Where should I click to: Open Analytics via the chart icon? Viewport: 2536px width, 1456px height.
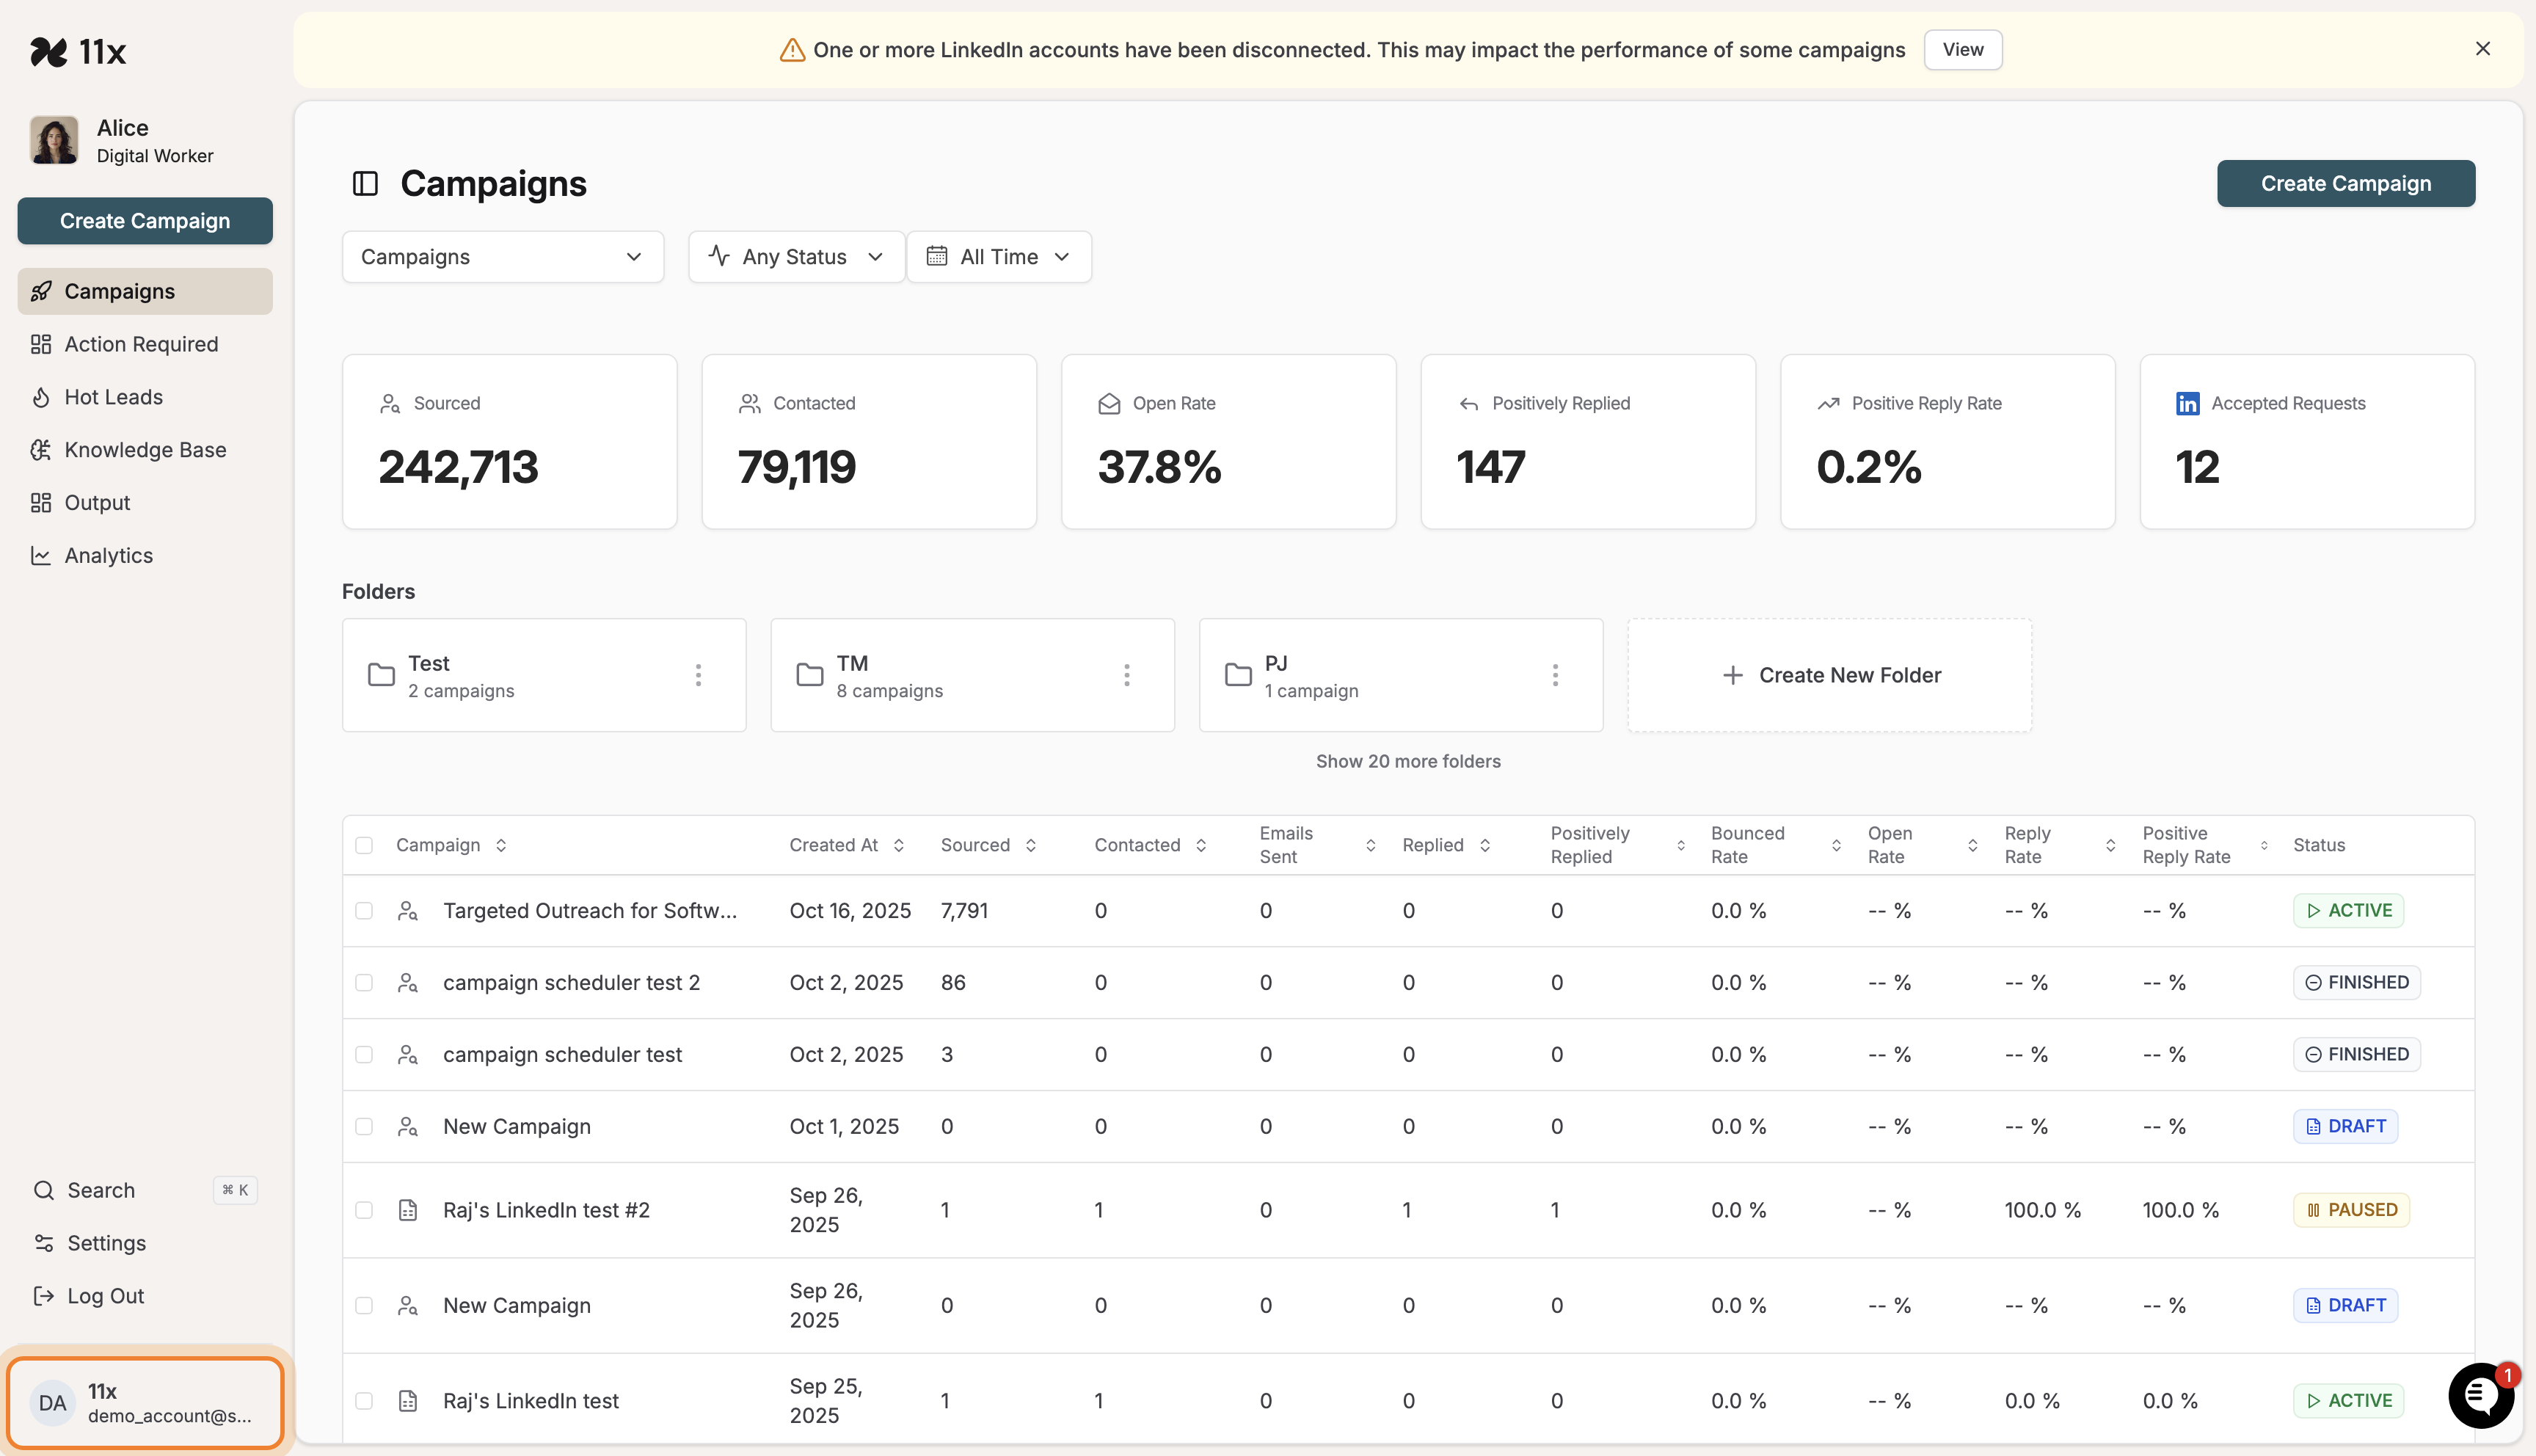(x=41, y=555)
